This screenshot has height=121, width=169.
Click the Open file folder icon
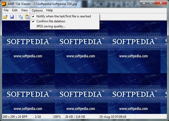5,17
